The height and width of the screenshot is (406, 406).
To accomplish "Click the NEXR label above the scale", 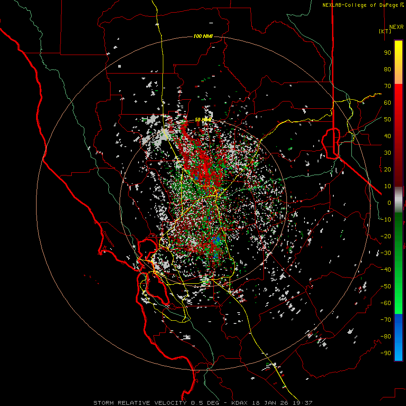I will [x=396, y=27].
